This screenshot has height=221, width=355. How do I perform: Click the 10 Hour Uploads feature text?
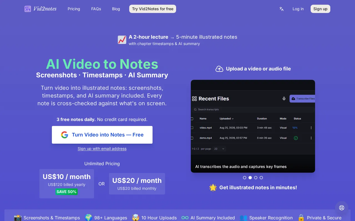click(159, 218)
